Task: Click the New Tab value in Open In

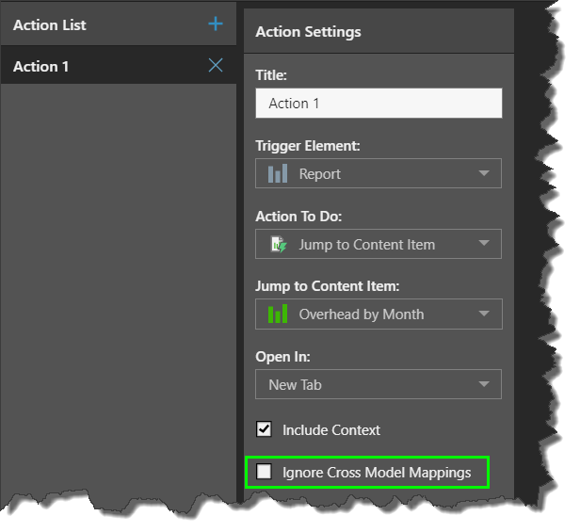Action: pos(296,385)
